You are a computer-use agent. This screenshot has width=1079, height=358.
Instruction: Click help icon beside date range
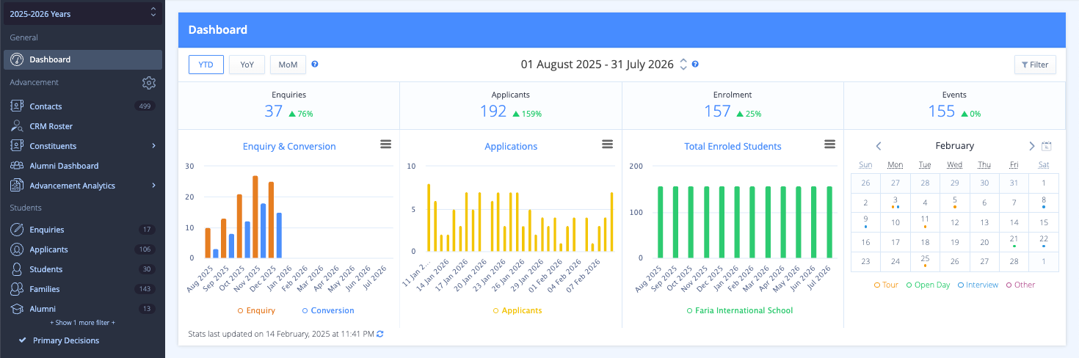coord(695,65)
